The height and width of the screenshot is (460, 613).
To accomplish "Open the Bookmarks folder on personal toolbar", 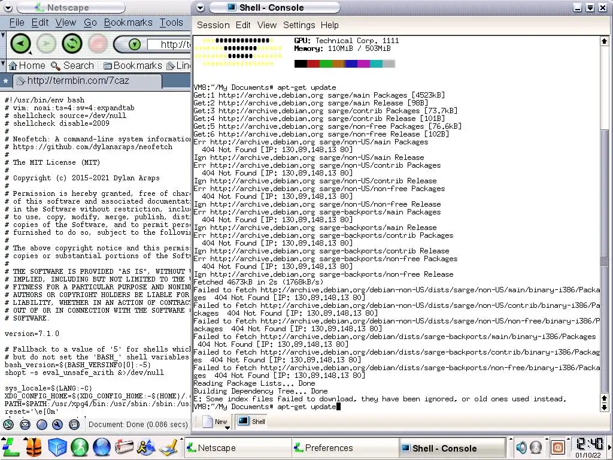I will [x=132, y=65].
